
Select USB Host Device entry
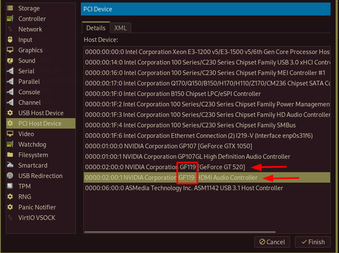click(x=41, y=113)
